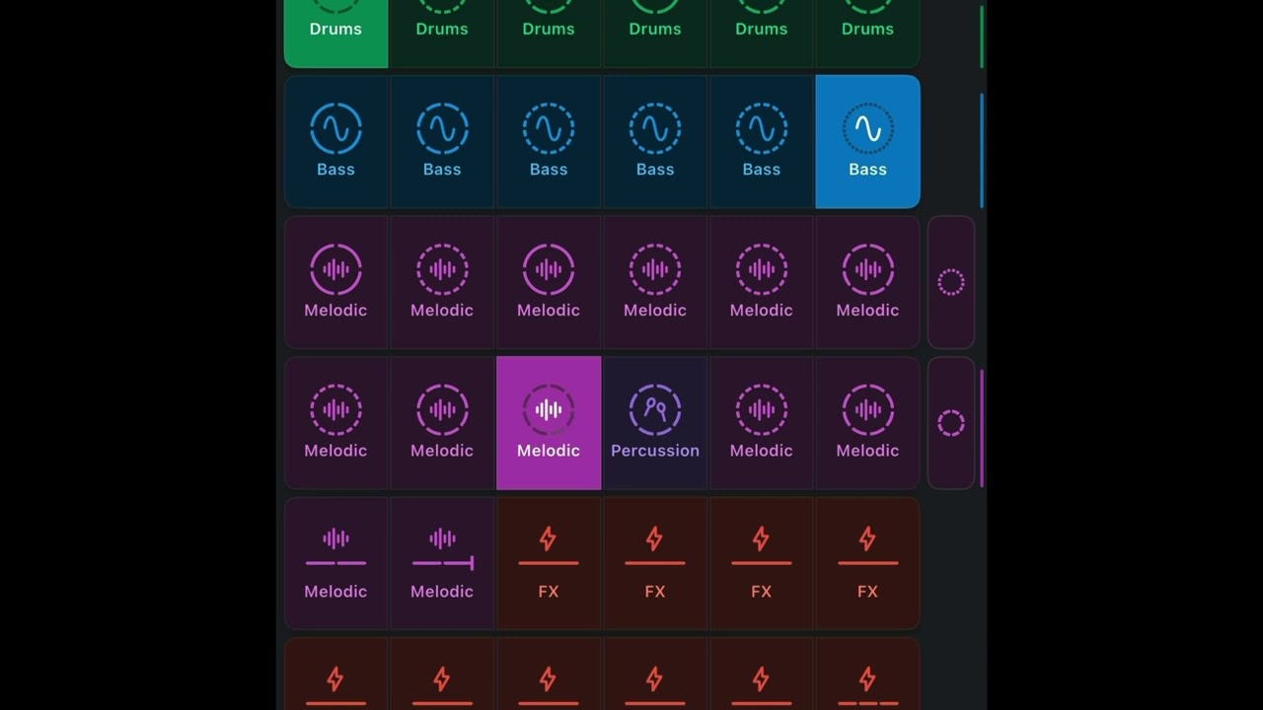
Task: Trigger the scene circle beside the Percussion row
Action: click(x=951, y=423)
